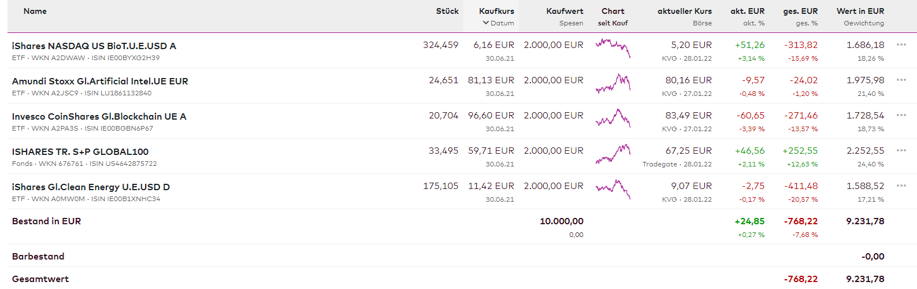The width and height of the screenshot is (917, 289).
Task: Sort by the Stück column header
Action: (447, 11)
